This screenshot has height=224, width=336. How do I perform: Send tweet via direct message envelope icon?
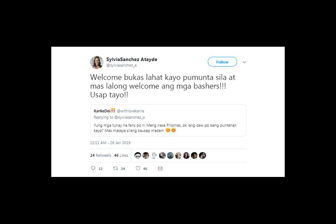click(x=160, y=168)
